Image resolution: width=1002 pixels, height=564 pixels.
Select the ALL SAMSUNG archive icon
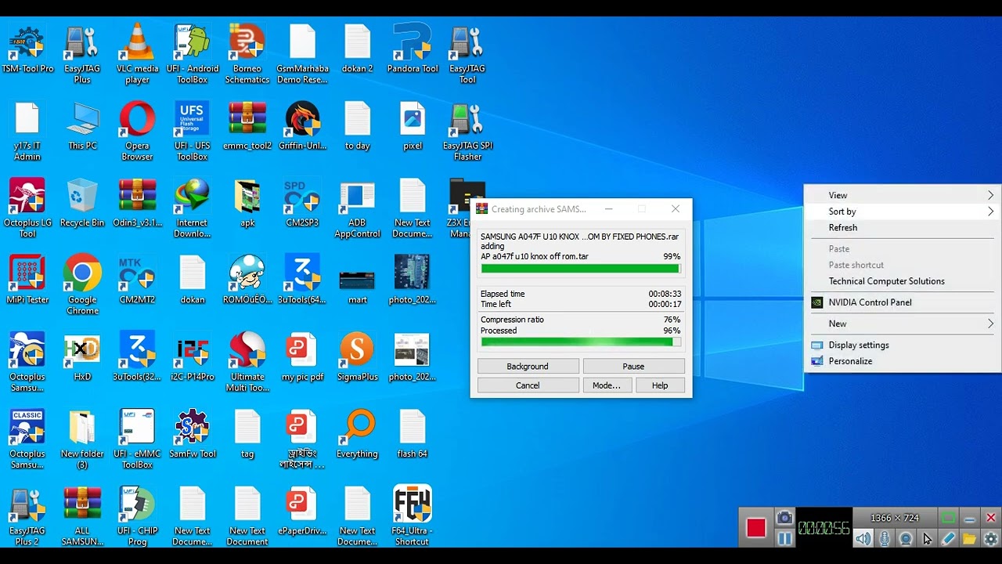[82, 515]
